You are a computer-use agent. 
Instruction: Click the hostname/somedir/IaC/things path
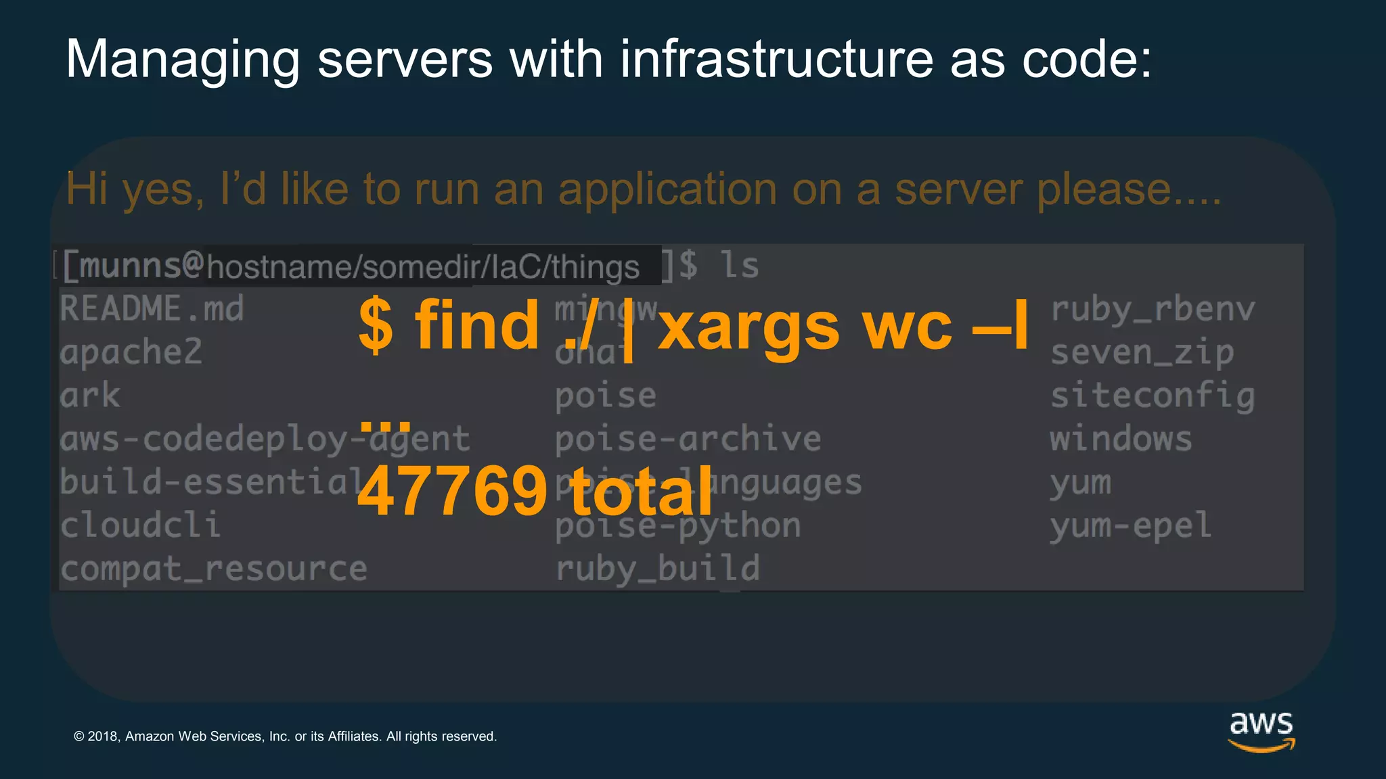pos(423,266)
